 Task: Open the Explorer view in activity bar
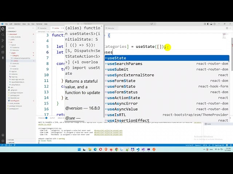click(x=3, y=29)
